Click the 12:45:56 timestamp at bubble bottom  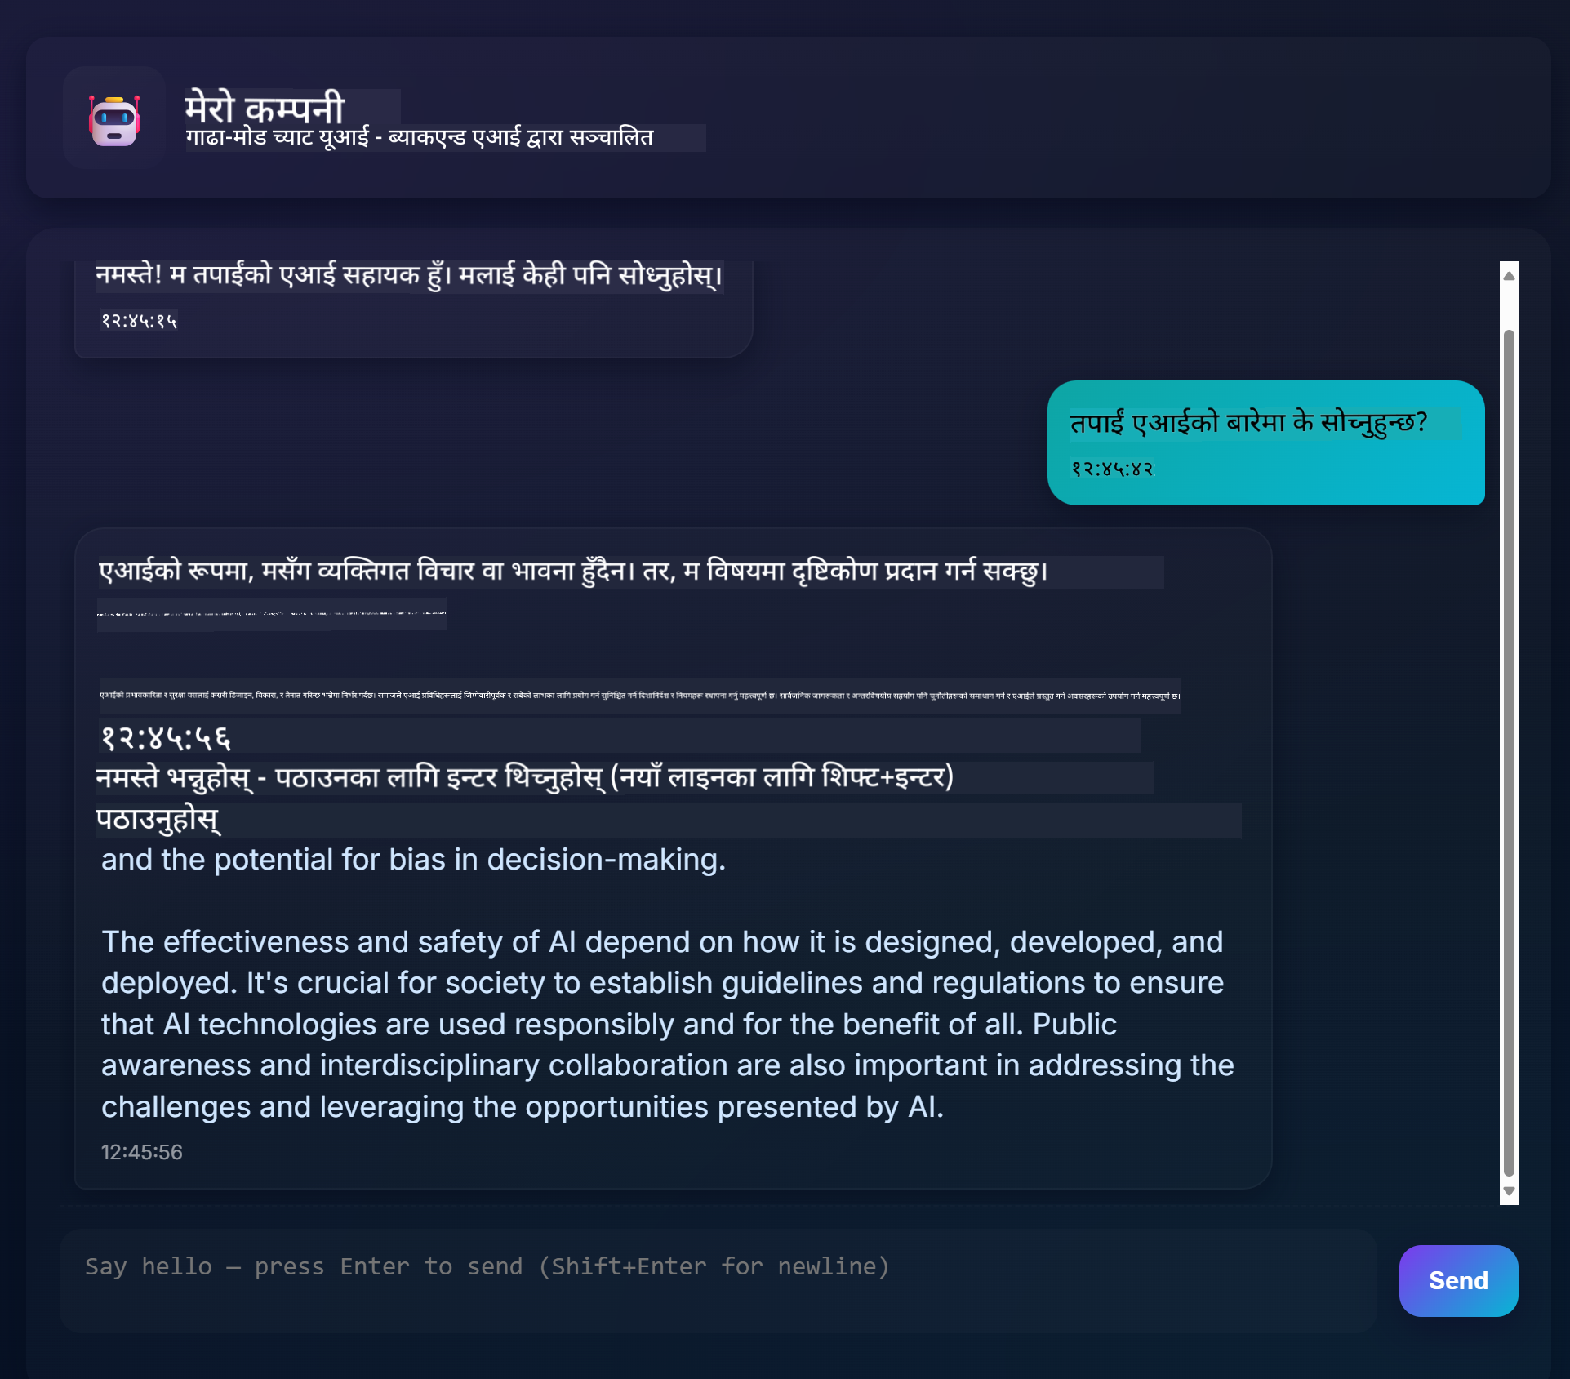pyautogui.click(x=141, y=1152)
